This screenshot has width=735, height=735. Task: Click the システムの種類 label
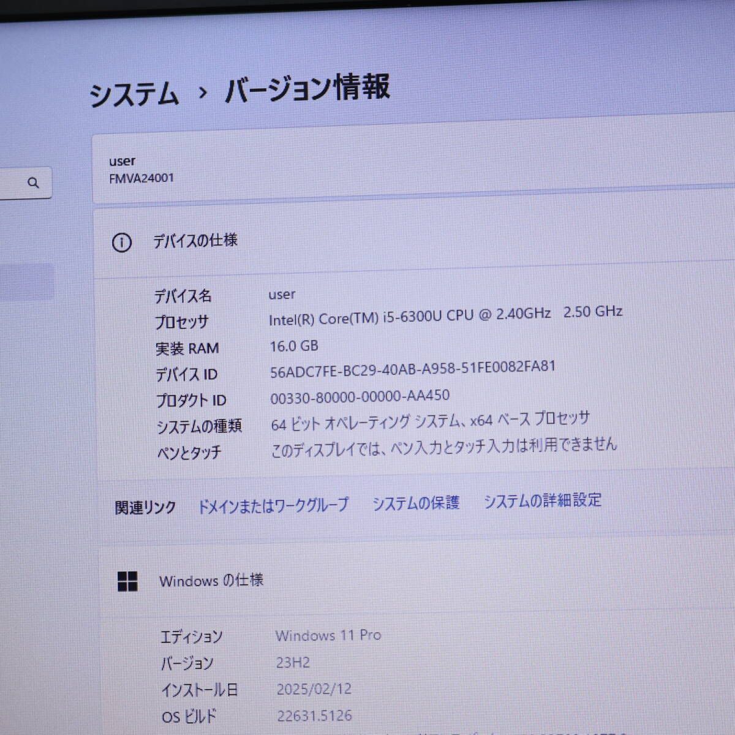pyautogui.click(x=199, y=426)
